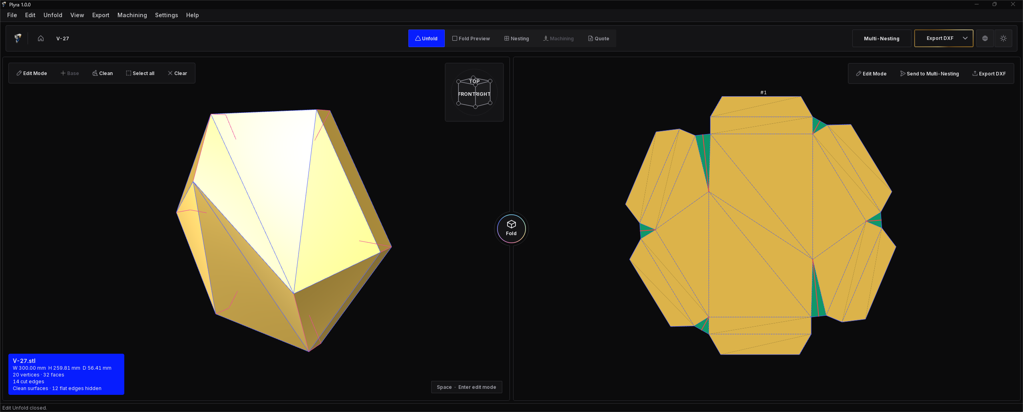Open Multi-Nesting
1023x412 pixels.
[882, 38]
